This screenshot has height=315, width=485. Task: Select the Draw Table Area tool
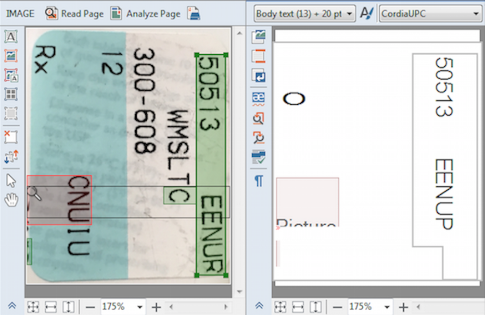click(x=11, y=94)
